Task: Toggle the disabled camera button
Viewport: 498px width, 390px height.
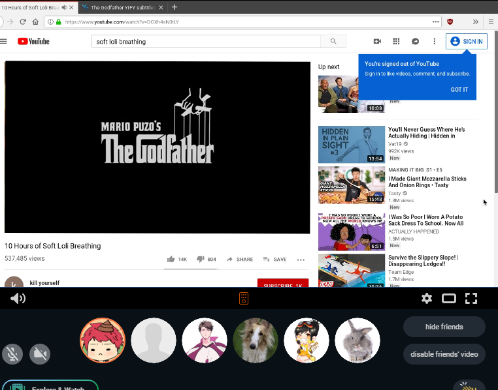Action: (40, 354)
